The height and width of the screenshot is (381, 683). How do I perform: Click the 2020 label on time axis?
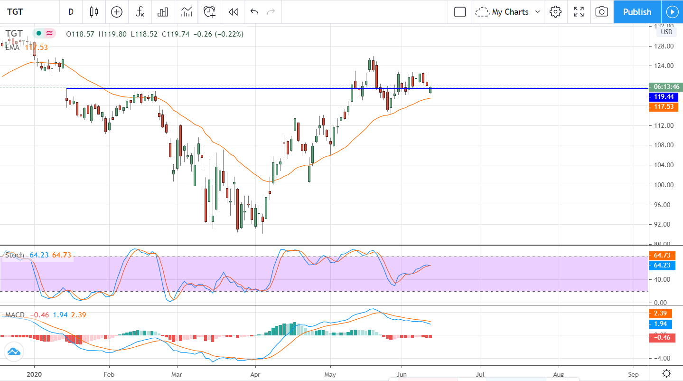pyautogui.click(x=34, y=374)
